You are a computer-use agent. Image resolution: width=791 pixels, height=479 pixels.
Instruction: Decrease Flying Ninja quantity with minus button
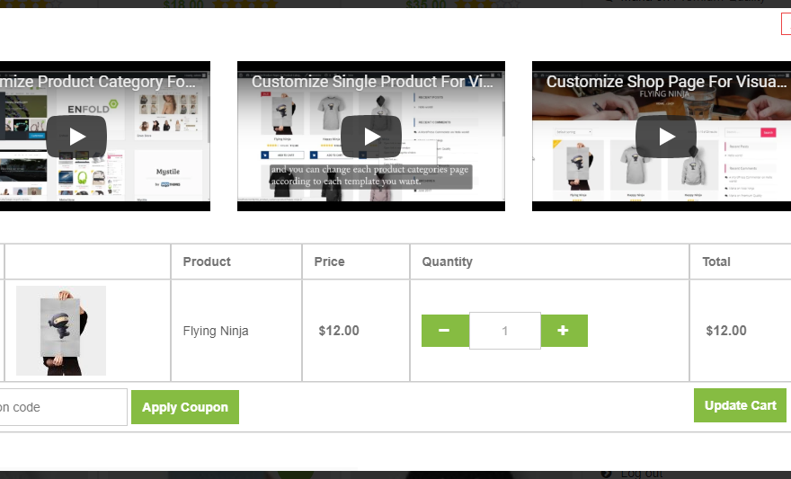click(x=445, y=331)
